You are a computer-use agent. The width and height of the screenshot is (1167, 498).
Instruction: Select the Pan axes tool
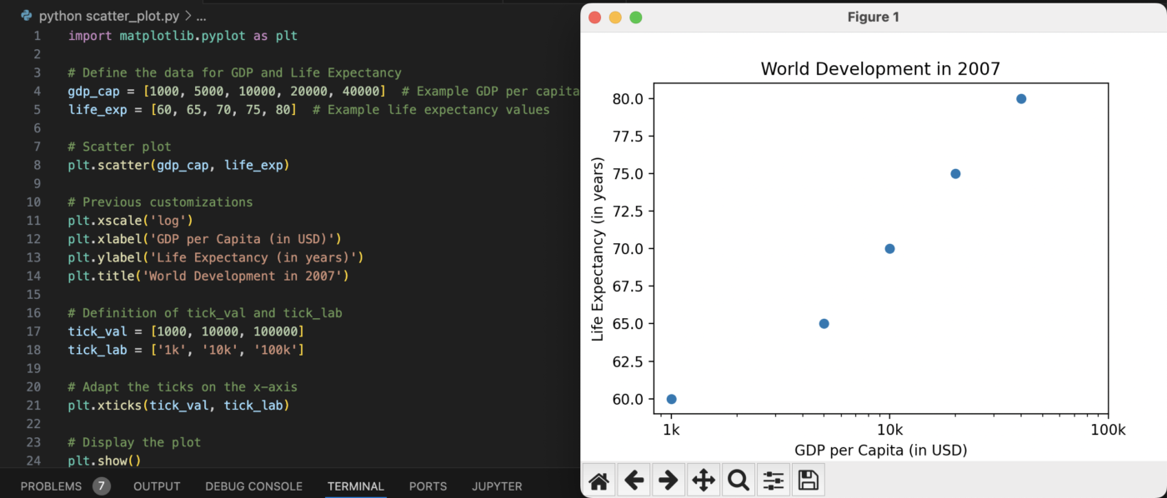704,481
